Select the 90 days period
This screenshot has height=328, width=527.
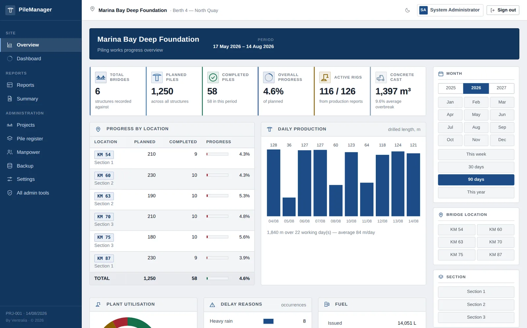476,180
